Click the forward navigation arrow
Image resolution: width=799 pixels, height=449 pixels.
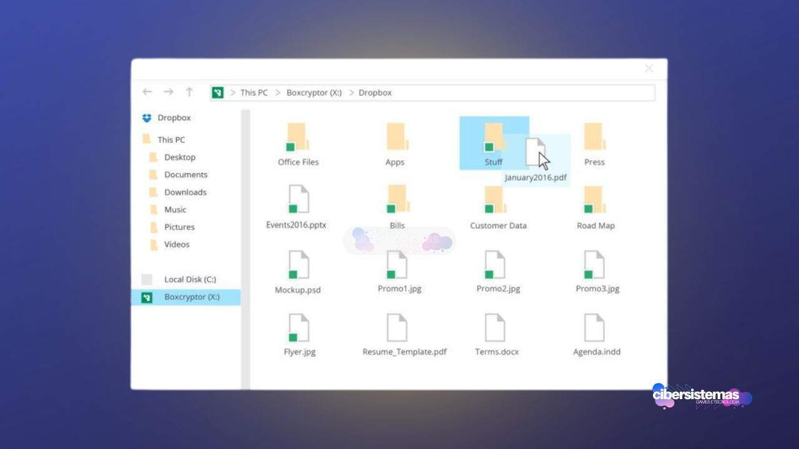[x=169, y=92]
